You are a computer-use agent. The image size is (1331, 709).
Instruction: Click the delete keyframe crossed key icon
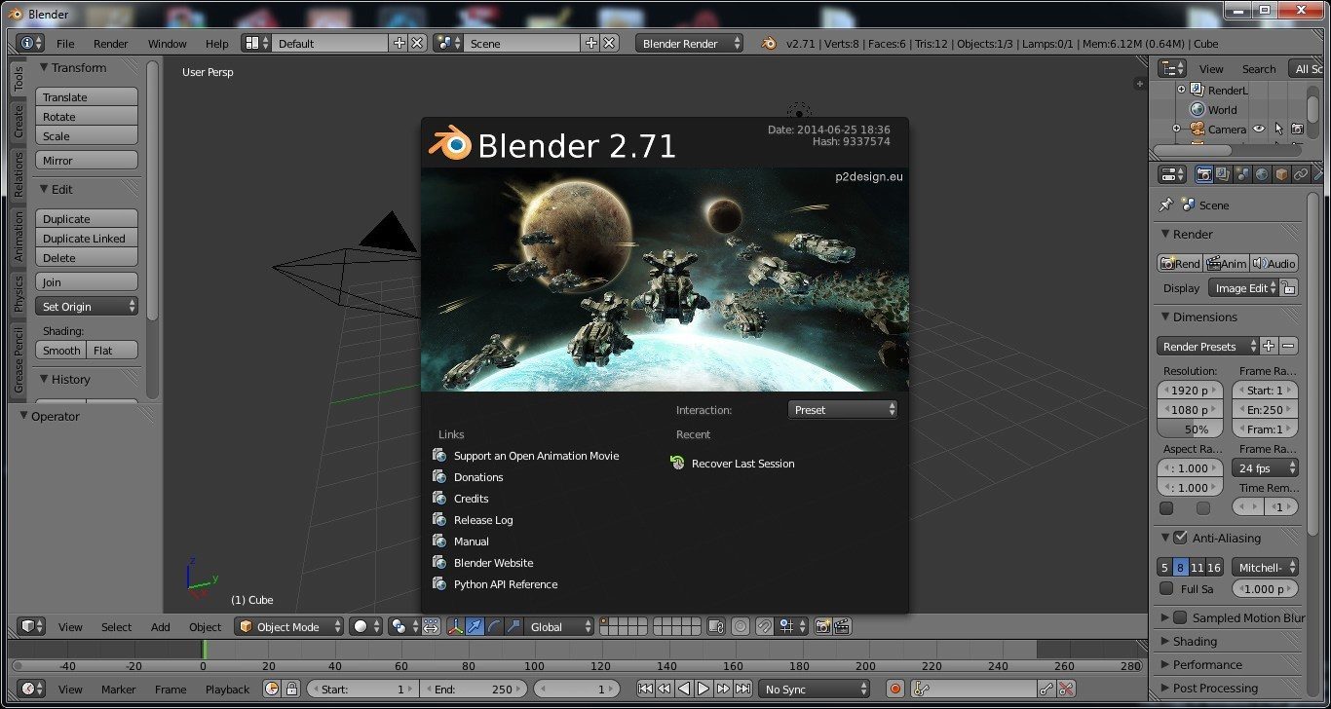coord(1067,689)
